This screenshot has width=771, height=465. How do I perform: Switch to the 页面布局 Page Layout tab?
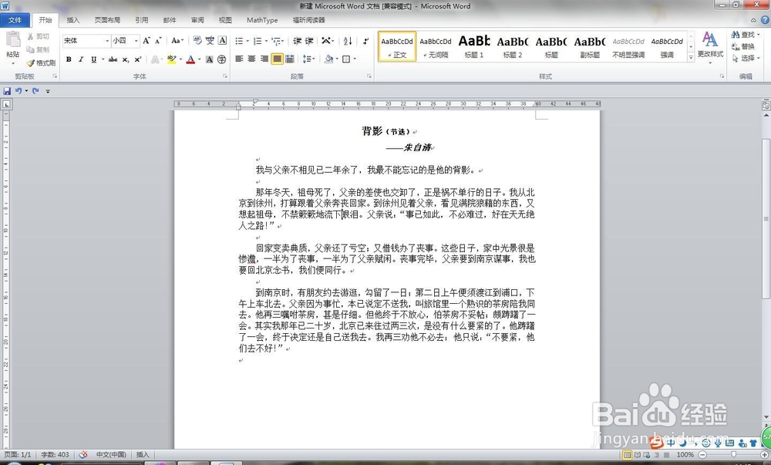coord(107,20)
